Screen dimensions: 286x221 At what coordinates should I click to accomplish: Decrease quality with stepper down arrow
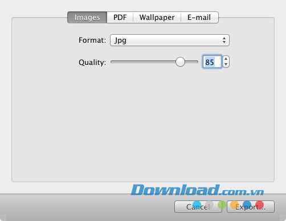click(x=226, y=65)
